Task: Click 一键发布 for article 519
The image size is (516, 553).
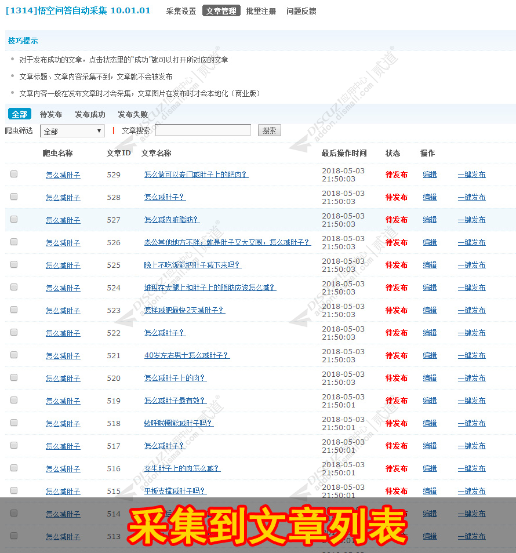Action: [x=471, y=401]
